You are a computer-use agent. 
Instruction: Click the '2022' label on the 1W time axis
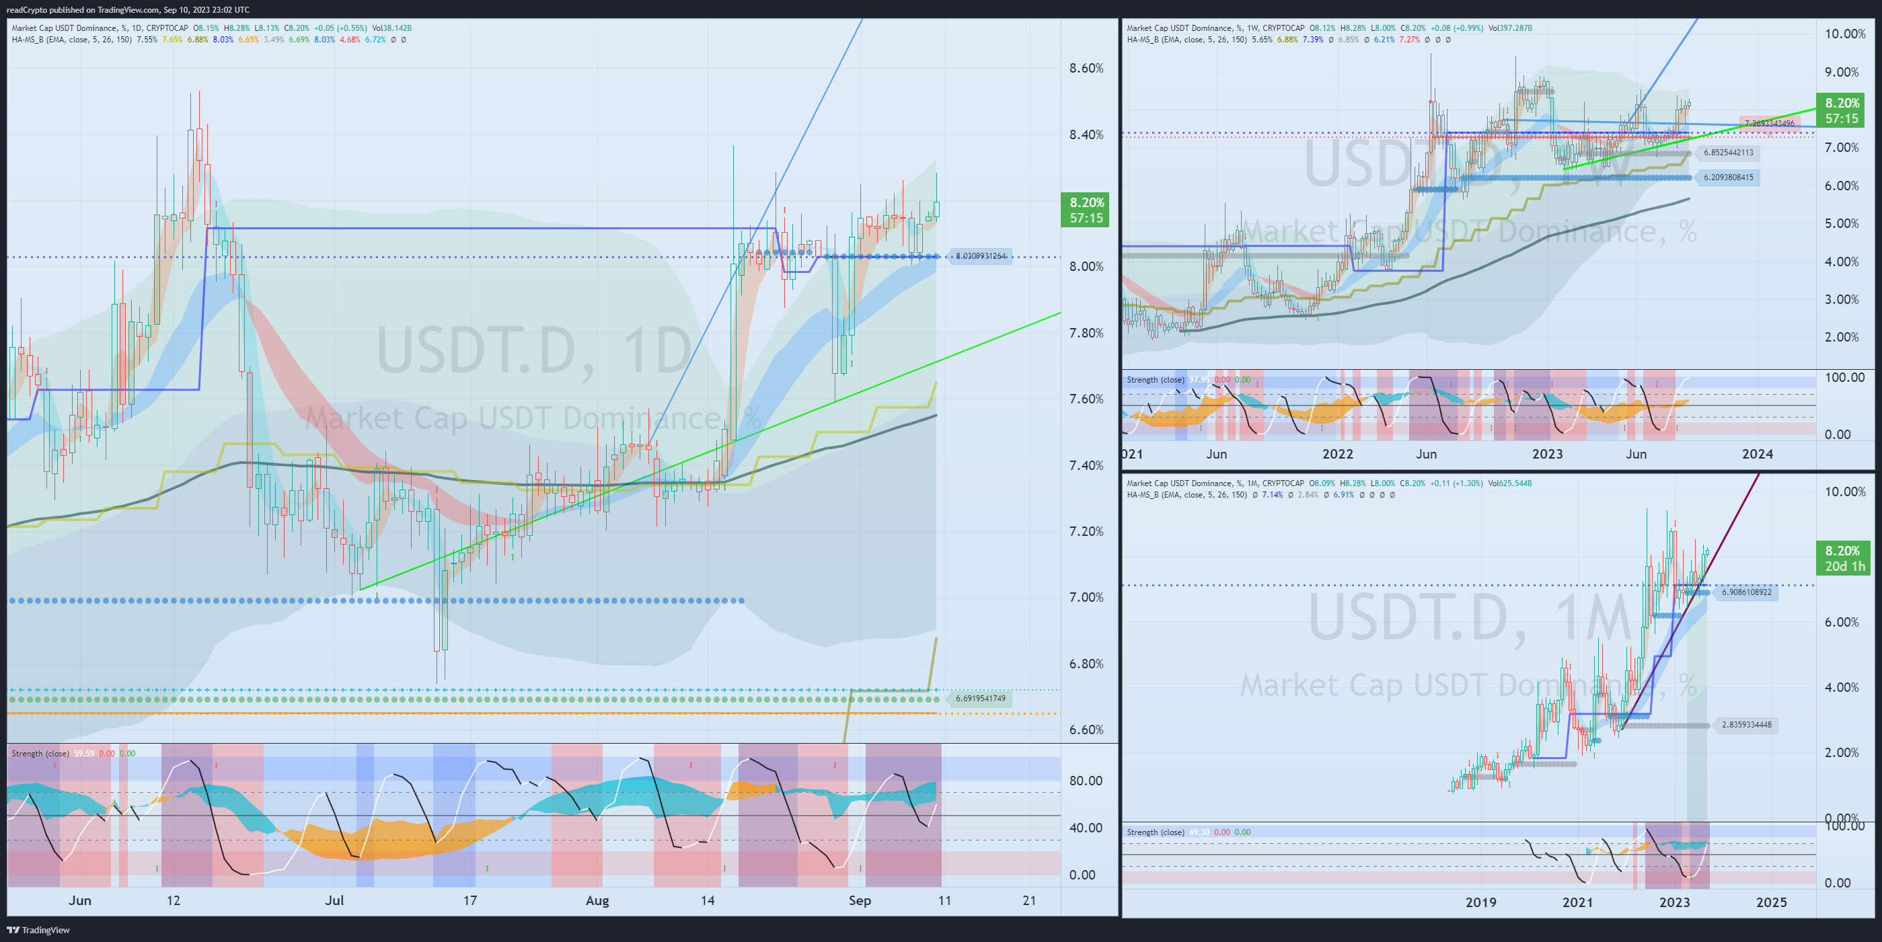(1338, 453)
